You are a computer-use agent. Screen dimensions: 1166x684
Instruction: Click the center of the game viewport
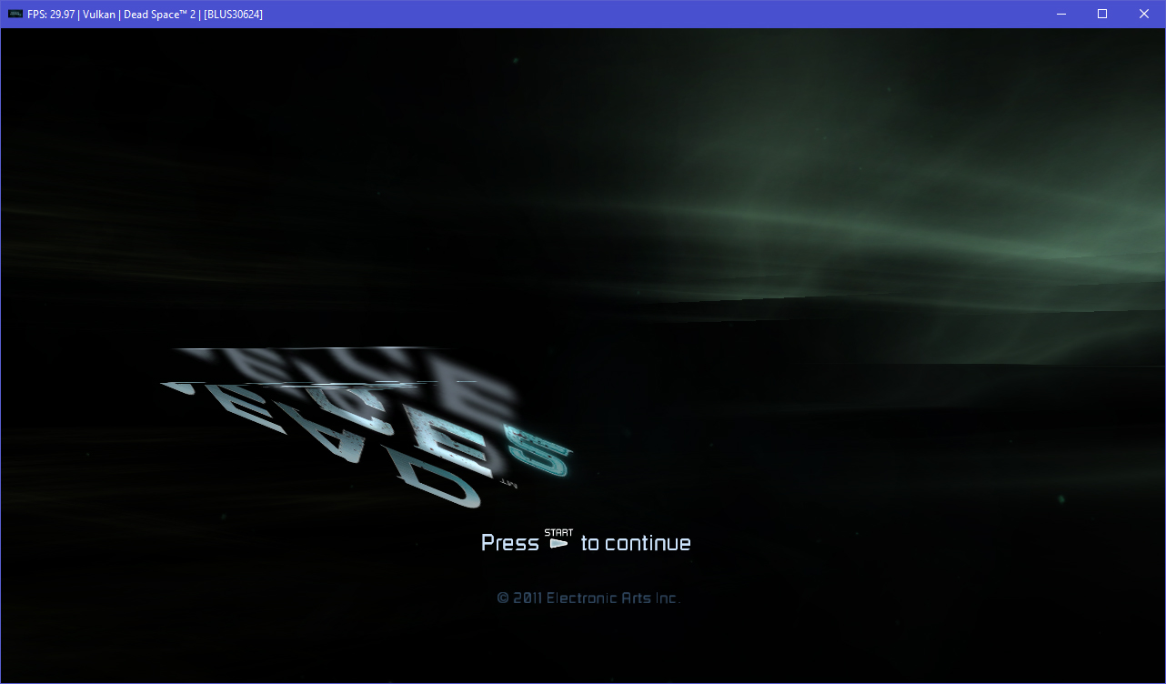pos(583,356)
